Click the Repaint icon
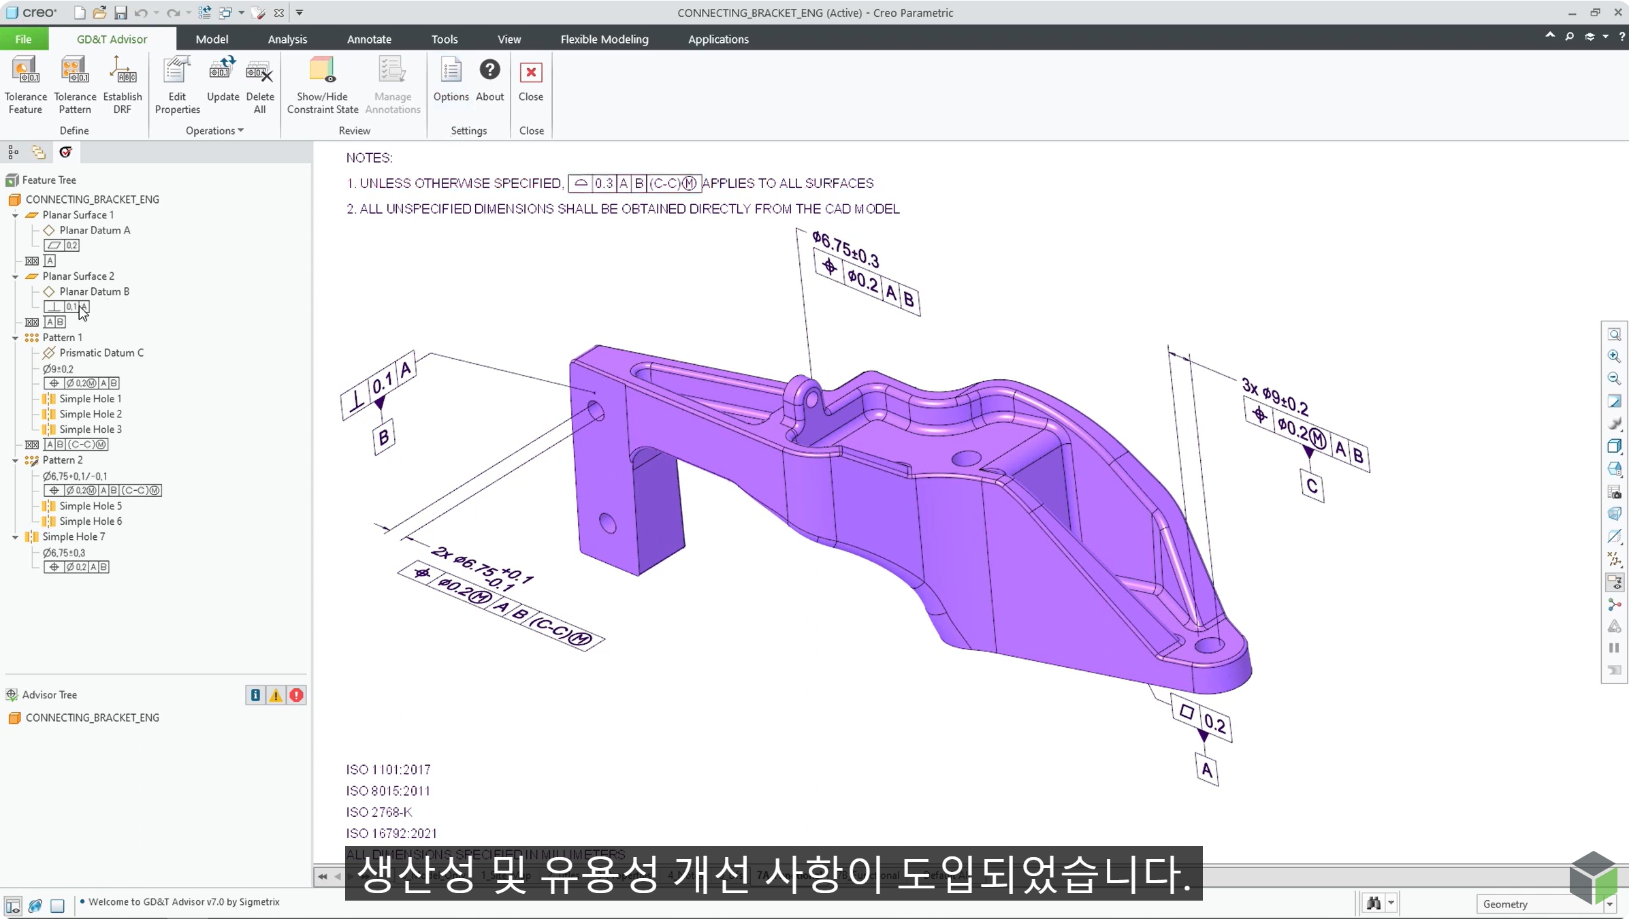1629x919 pixels. (x=1614, y=402)
